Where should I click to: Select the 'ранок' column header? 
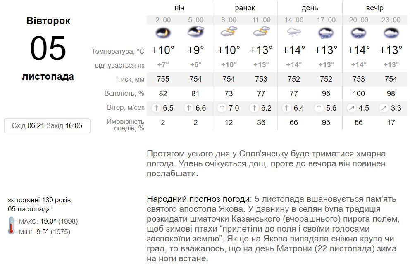coord(245,8)
